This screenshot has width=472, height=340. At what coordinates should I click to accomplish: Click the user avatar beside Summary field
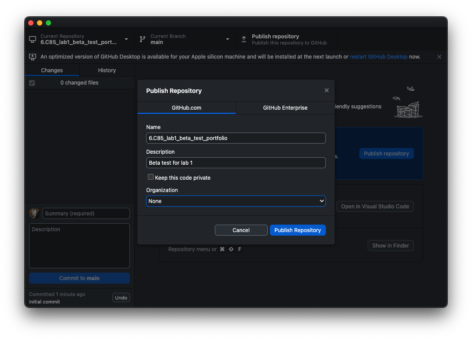pos(34,214)
